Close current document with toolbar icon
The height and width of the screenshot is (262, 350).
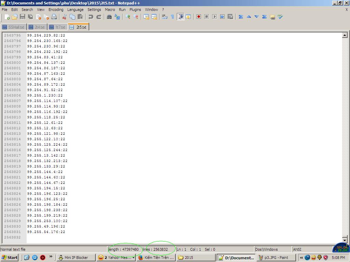(x=38, y=17)
